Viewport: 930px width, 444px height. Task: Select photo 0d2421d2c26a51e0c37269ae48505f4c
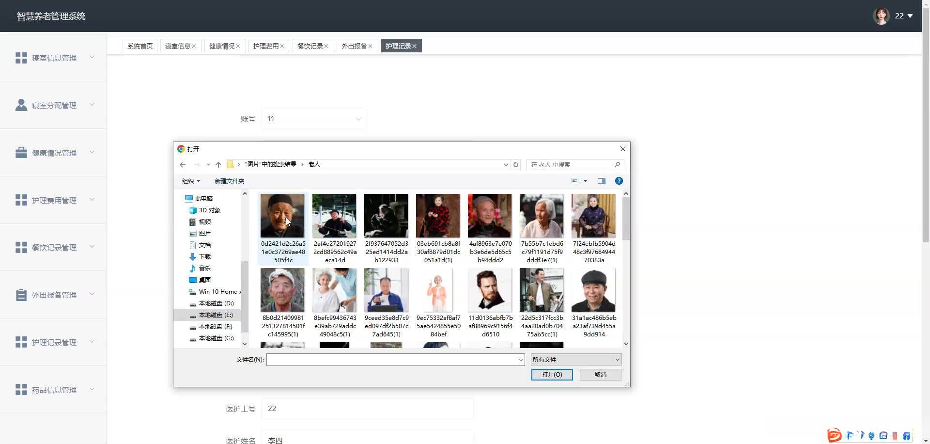[283, 229]
